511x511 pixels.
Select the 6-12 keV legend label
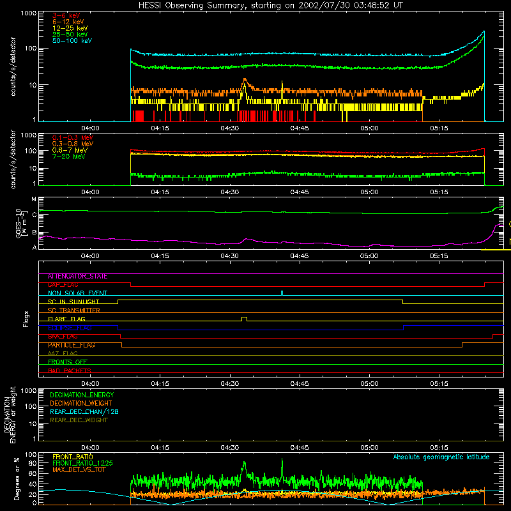click(68, 22)
